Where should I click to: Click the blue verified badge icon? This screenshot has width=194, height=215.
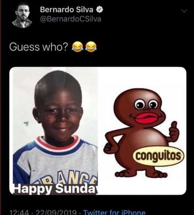(99, 10)
